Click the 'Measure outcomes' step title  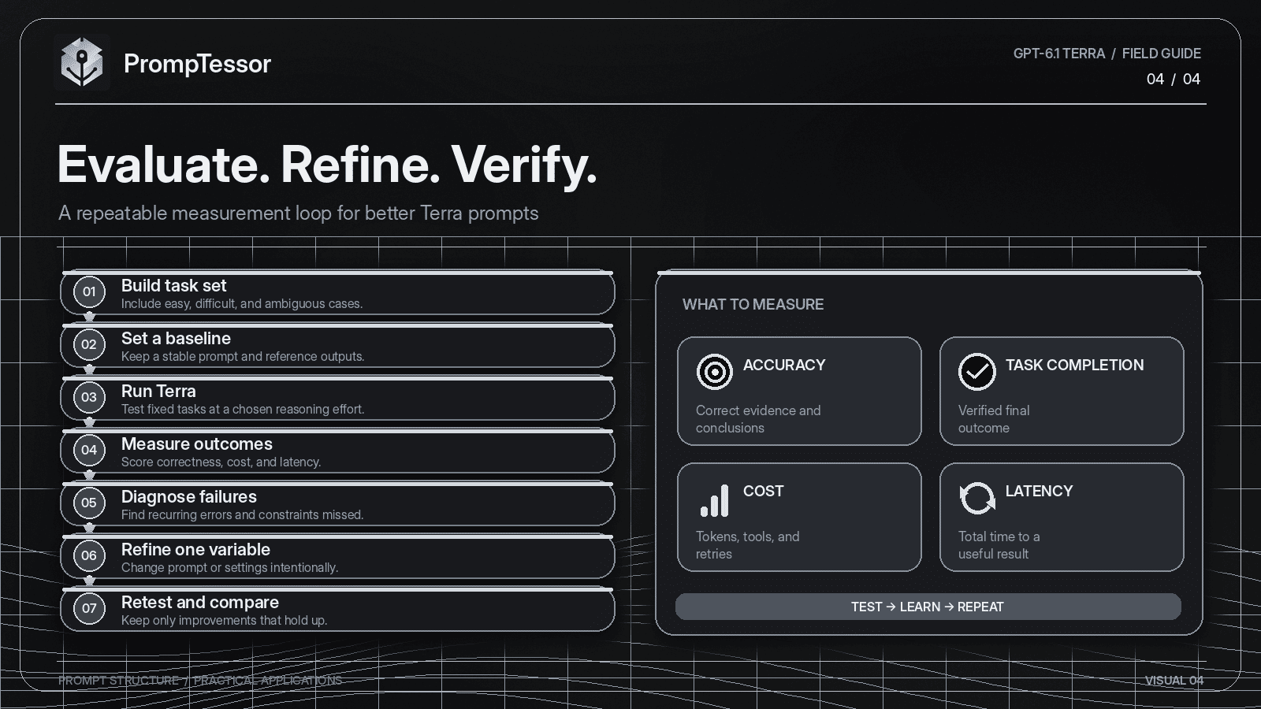tap(197, 444)
